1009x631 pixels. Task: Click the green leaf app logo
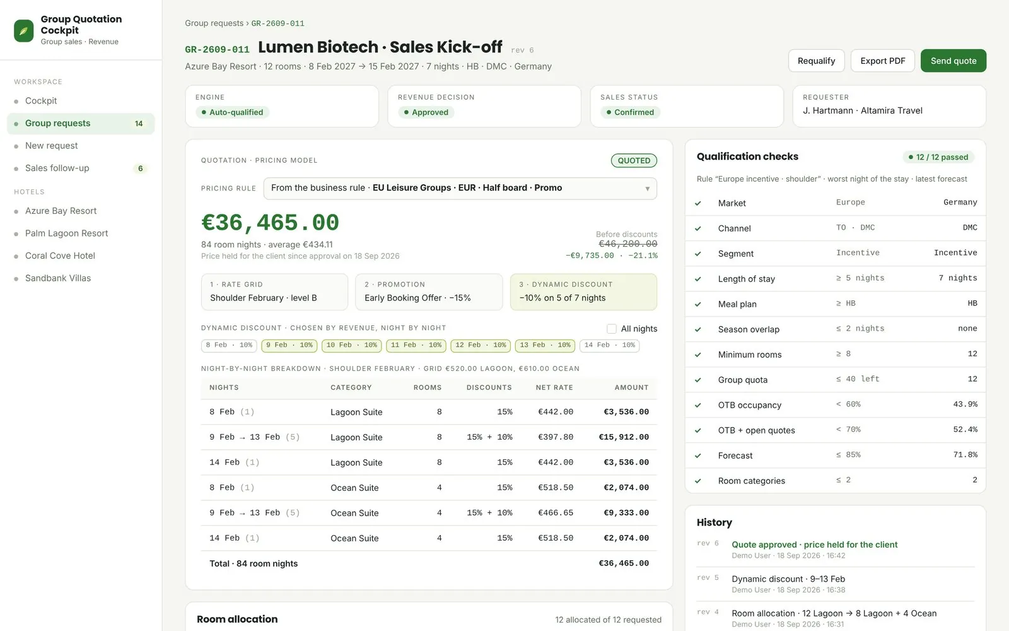point(24,30)
